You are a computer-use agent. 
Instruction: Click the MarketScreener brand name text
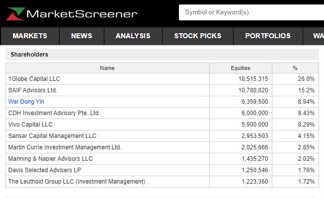[x=82, y=14]
